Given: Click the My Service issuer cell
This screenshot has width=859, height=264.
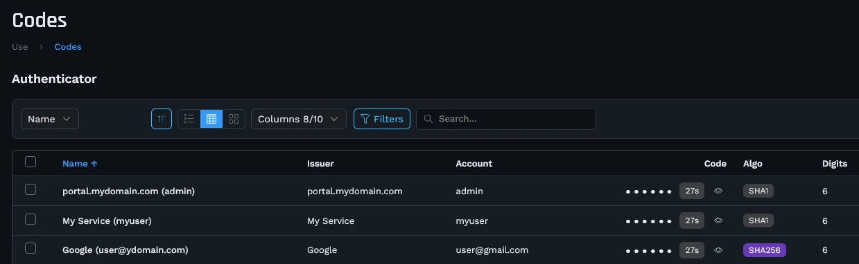Looking at the screenshot, I should 331,220.
